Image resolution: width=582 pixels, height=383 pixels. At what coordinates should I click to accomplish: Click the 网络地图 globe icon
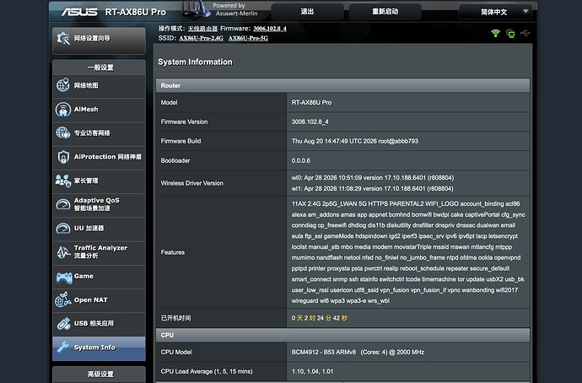[62, 85]
